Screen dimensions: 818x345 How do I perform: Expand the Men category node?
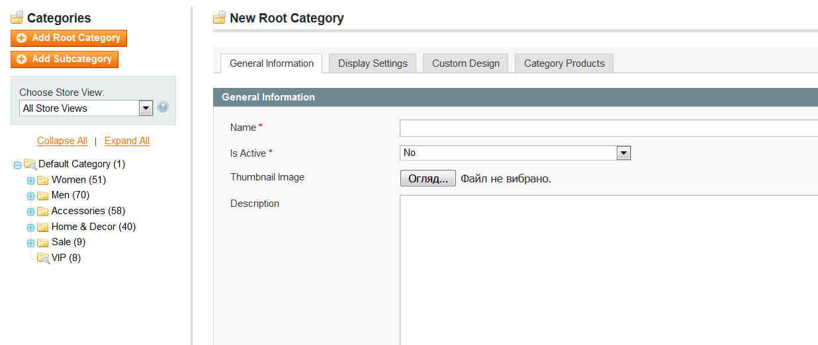[30, 196]
